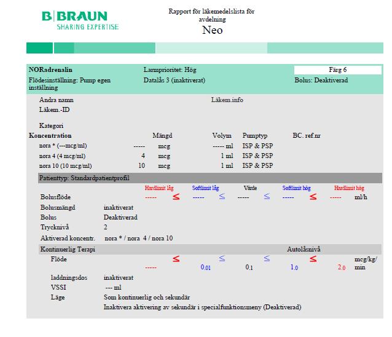
Task: Click the 'Neo' department title
Action: pyautogui.click(x=212, y=30)
